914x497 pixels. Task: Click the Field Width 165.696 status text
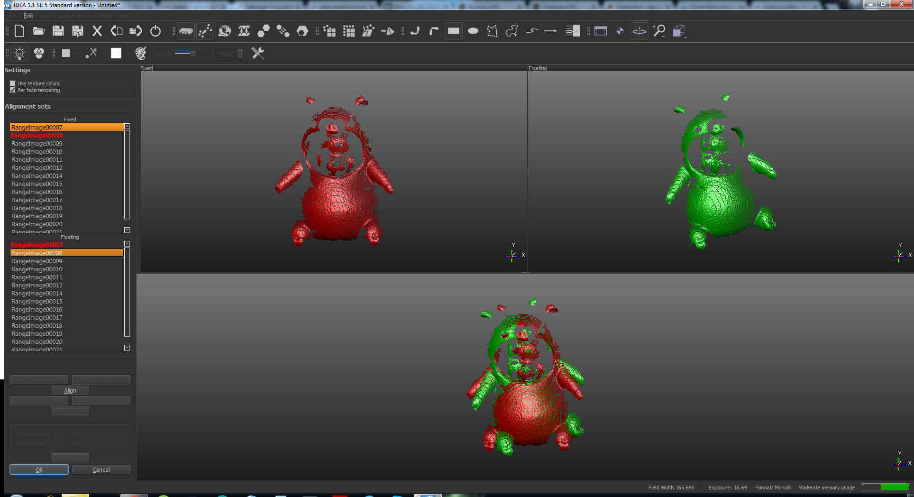tap(671, 488)
